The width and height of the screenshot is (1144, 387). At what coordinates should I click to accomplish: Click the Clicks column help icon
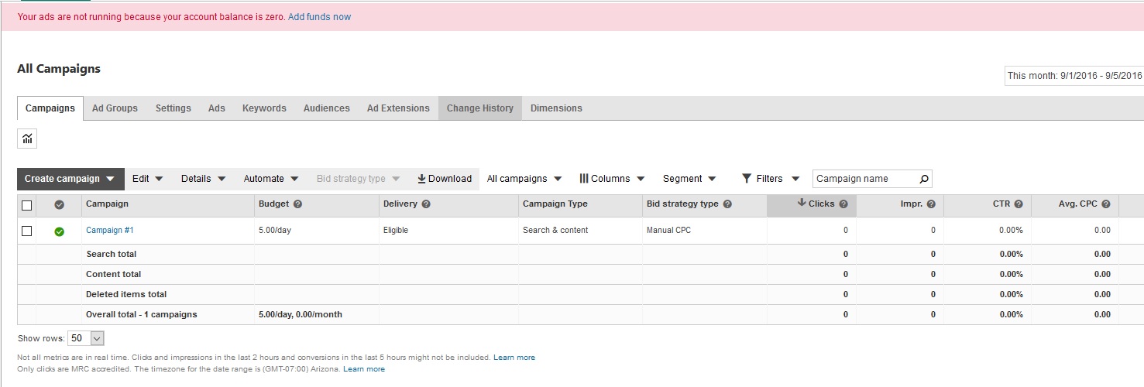(843, 204)
